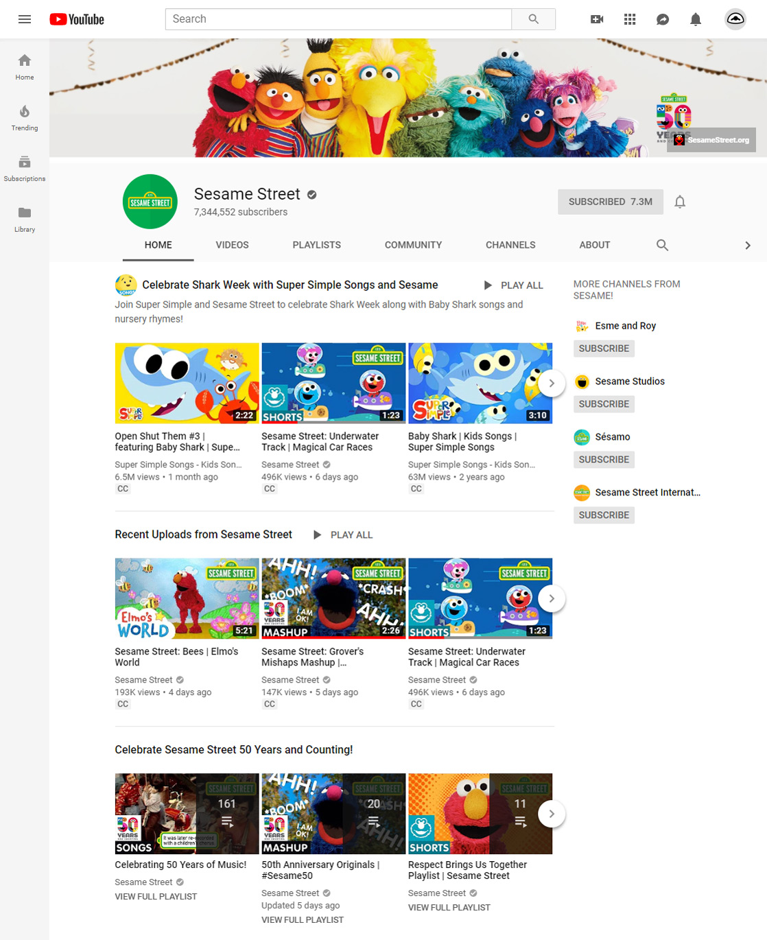Open the COMMUNITY tab
The width and height of the screenshot is (767, 940).
click(414, 245)
